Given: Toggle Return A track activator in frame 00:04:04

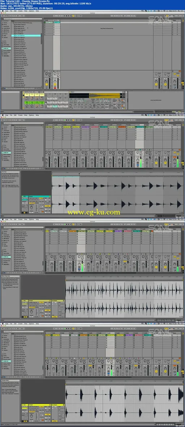Looking at the screenshot, I should pos(156,84).
